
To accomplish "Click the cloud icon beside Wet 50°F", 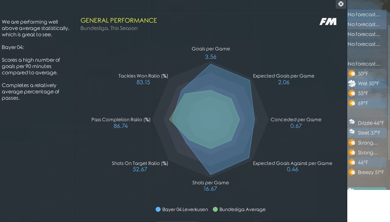I will point(352,84).
